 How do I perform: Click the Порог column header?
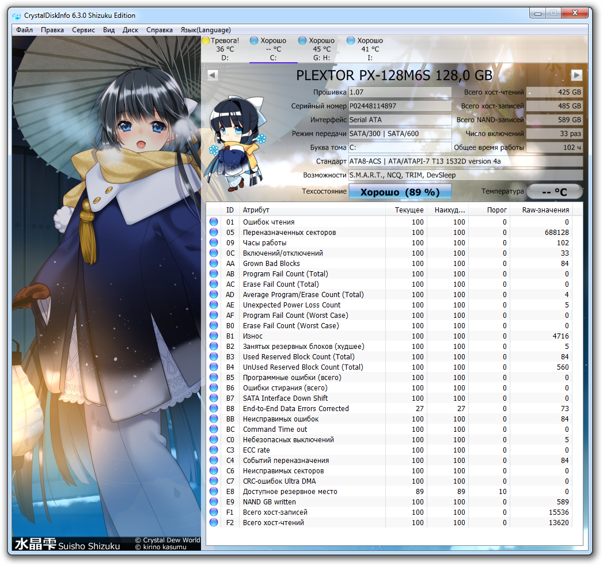(x=489, y=210)
